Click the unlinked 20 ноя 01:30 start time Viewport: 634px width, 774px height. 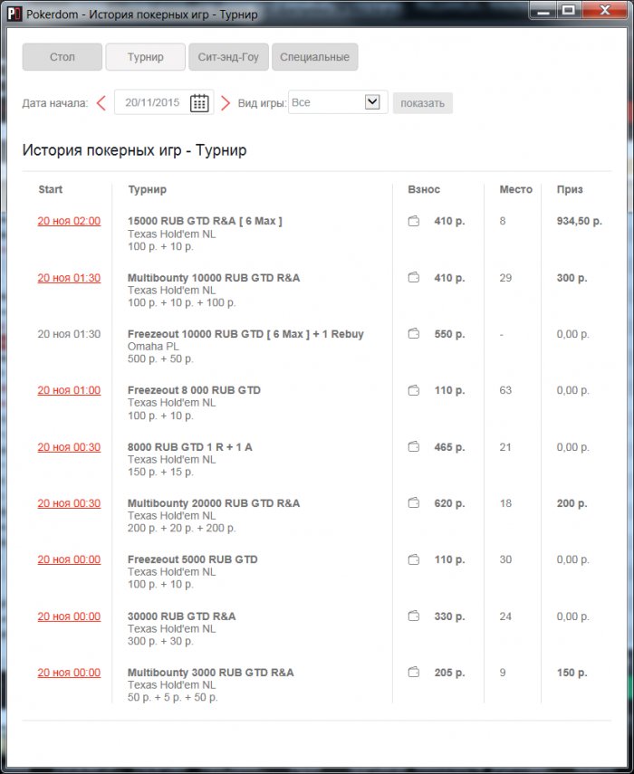[69, 334]
